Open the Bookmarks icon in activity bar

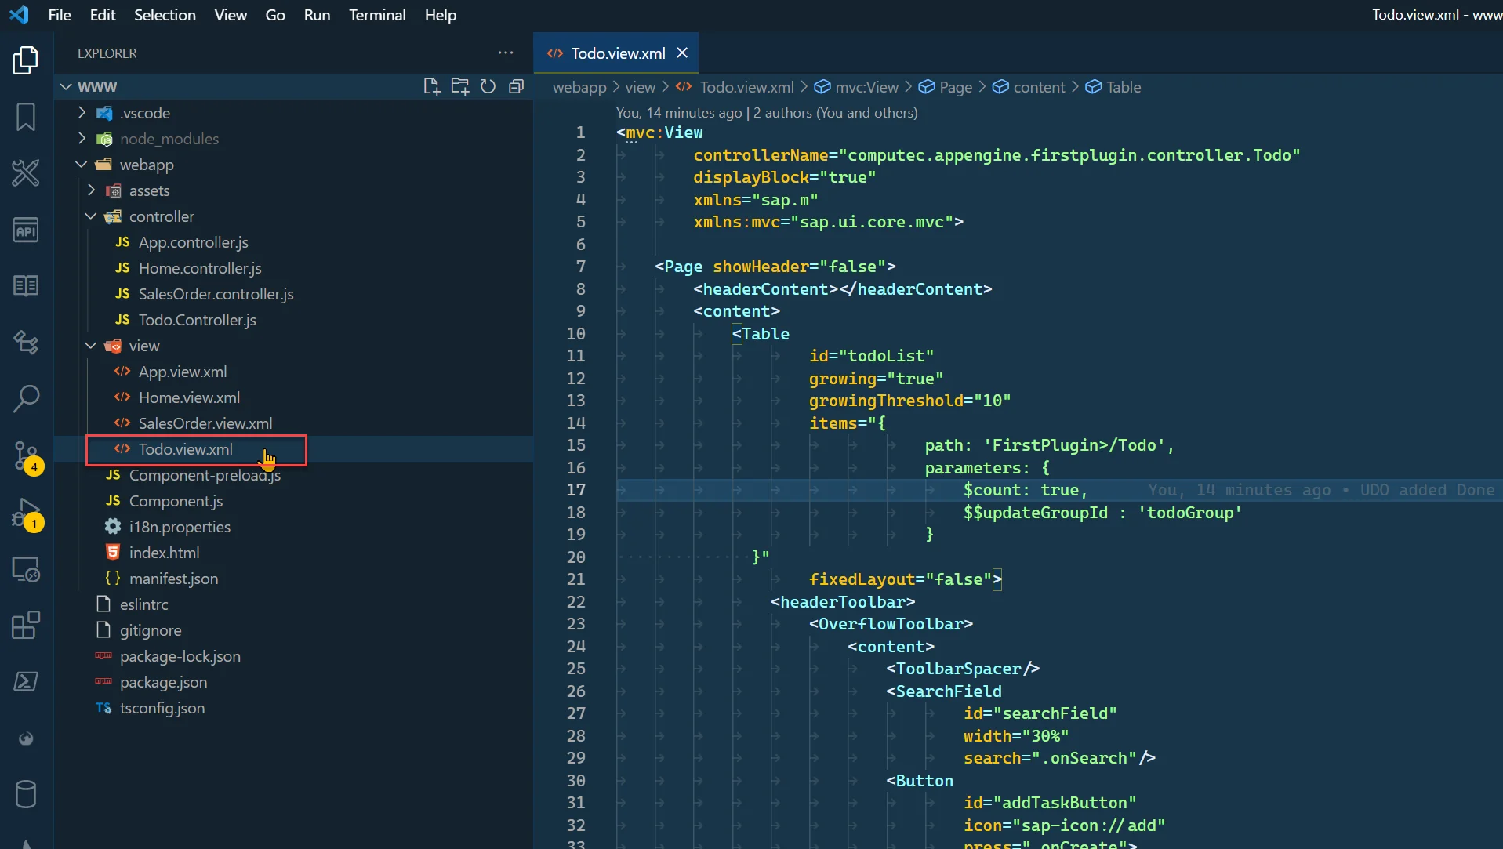click(x=26, y=117)
